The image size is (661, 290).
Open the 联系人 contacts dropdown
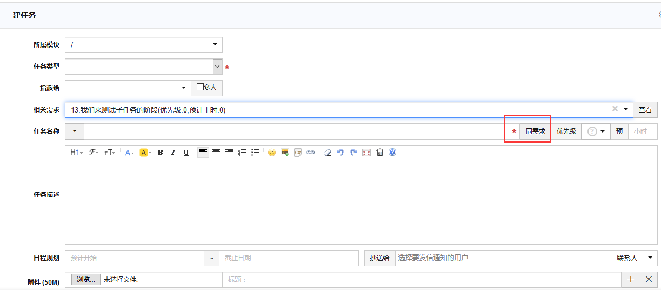pyautogui.click(x=635, y=258)
